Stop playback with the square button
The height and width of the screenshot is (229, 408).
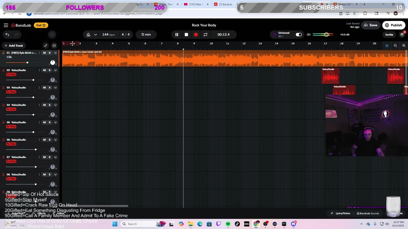[x=186, y=34]
